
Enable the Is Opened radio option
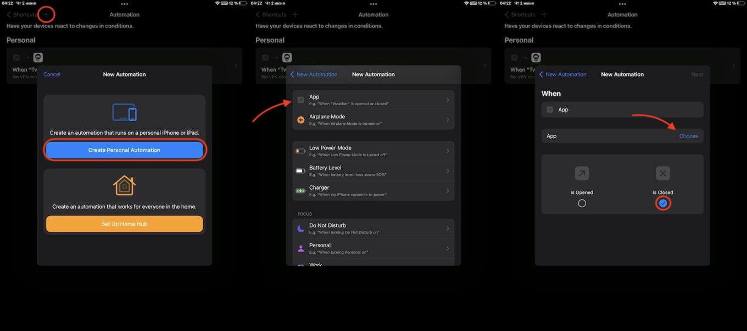point(582,203)
